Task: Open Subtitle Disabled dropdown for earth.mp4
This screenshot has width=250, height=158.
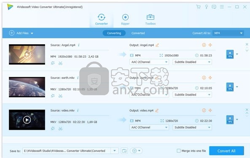Action: (192, 95)
